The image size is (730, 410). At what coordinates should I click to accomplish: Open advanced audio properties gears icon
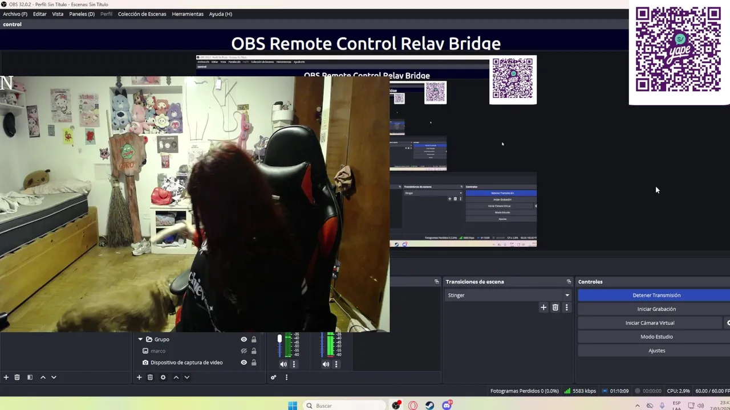(274, 377)
